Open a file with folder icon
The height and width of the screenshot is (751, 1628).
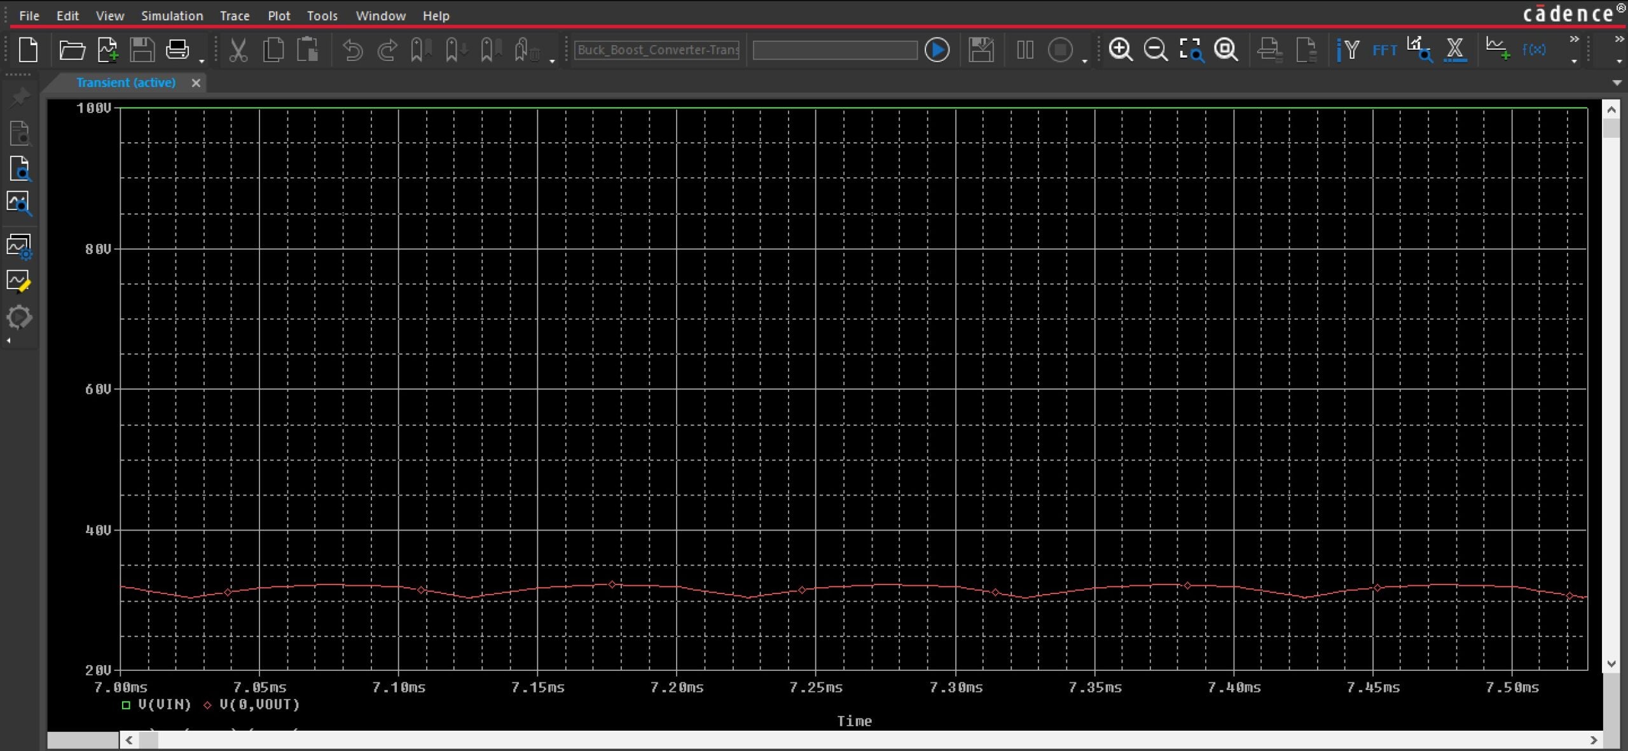click(72, 50)
